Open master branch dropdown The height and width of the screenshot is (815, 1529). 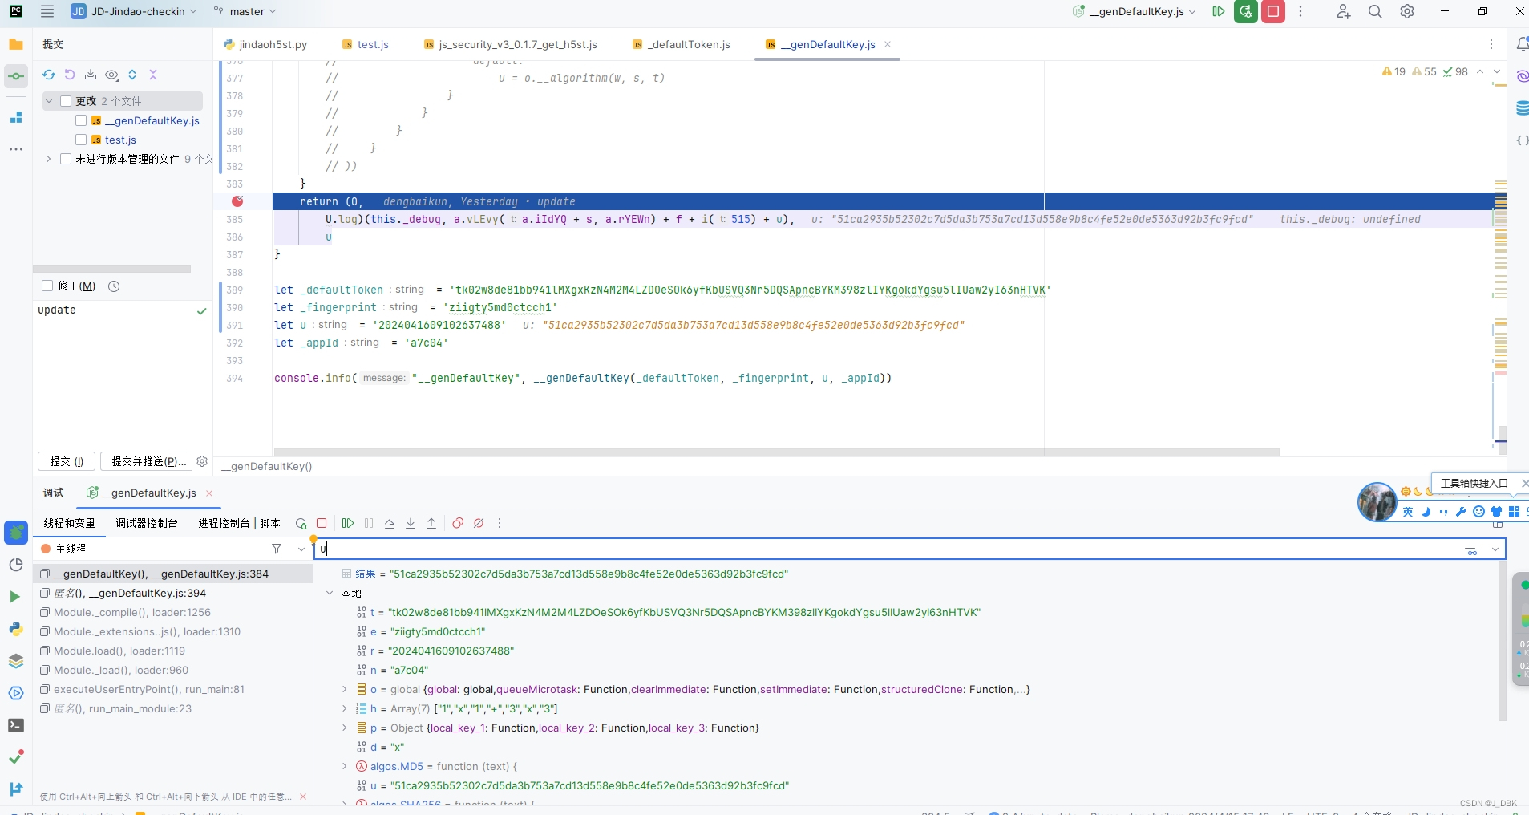pos(245,11)
